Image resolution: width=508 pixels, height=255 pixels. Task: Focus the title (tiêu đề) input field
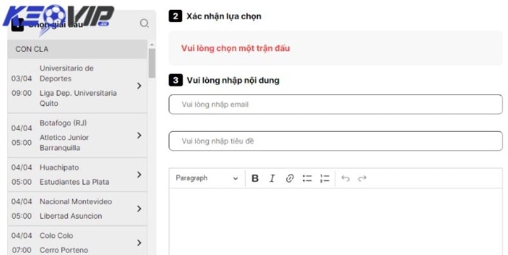[336, 141]
